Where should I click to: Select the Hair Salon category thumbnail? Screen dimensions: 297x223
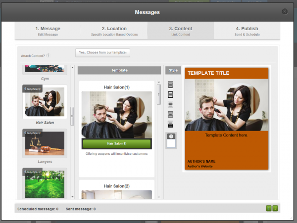click(45, 102)
